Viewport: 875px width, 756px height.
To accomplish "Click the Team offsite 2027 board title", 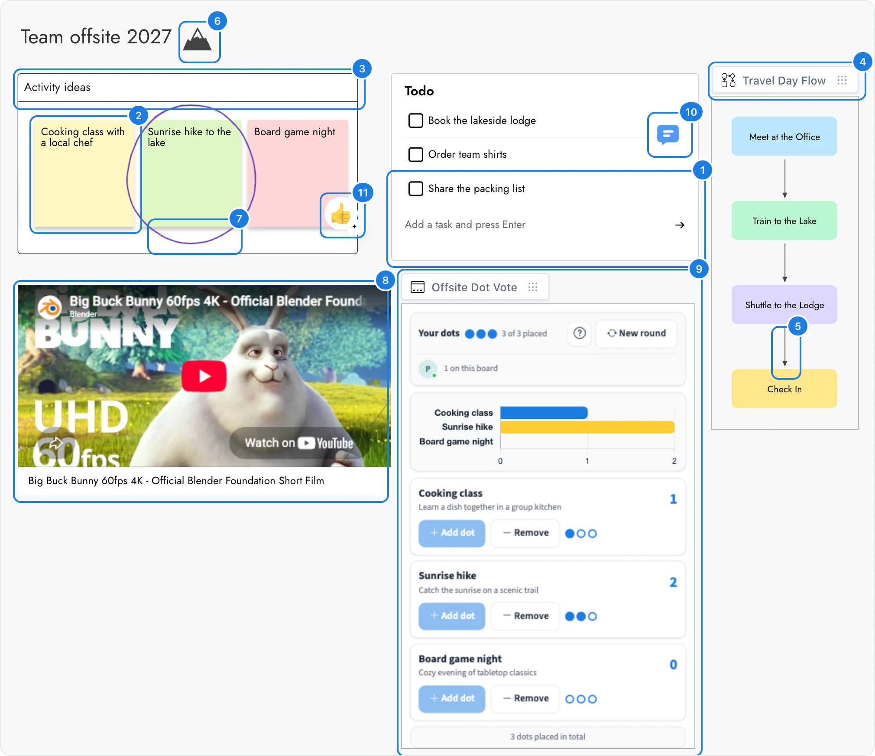I will tap(96, 37).
